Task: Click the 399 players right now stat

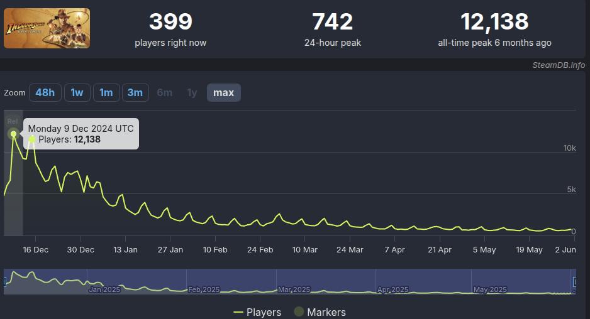Action: [x=170, y=30]
